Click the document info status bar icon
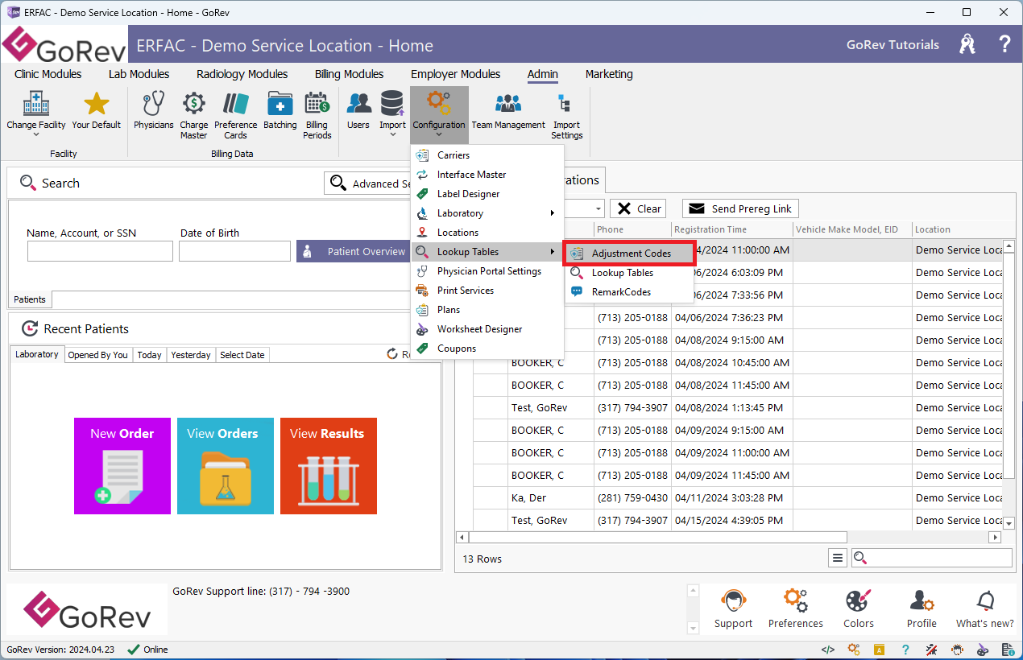 click(1008, 650)
